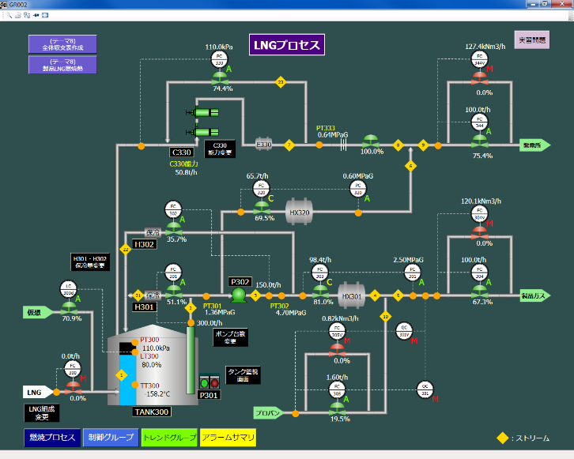Click the E330 exchanger symbol
The image size is (574, 459).
(x=264, y=145)
